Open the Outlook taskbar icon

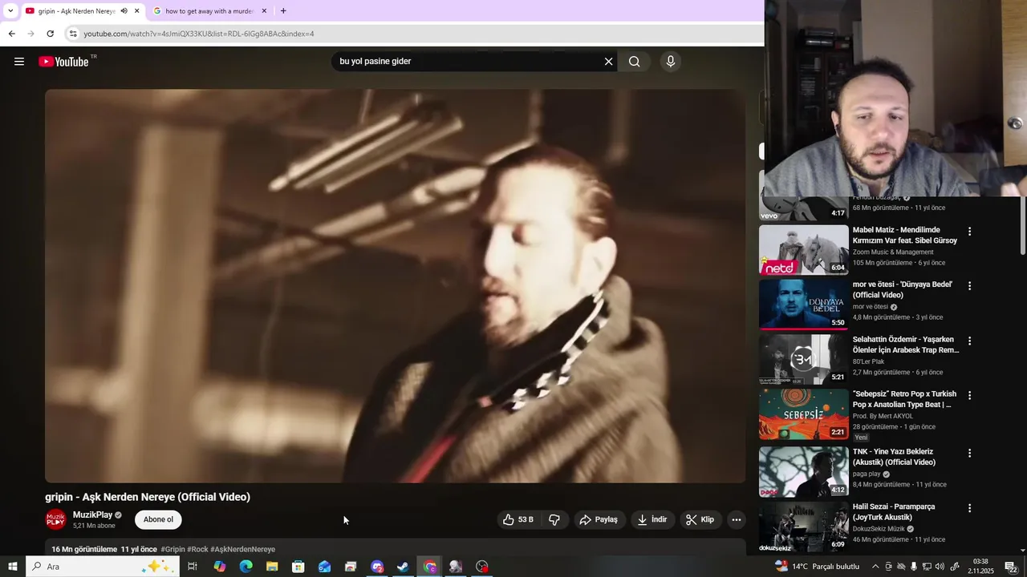(324, 567)
